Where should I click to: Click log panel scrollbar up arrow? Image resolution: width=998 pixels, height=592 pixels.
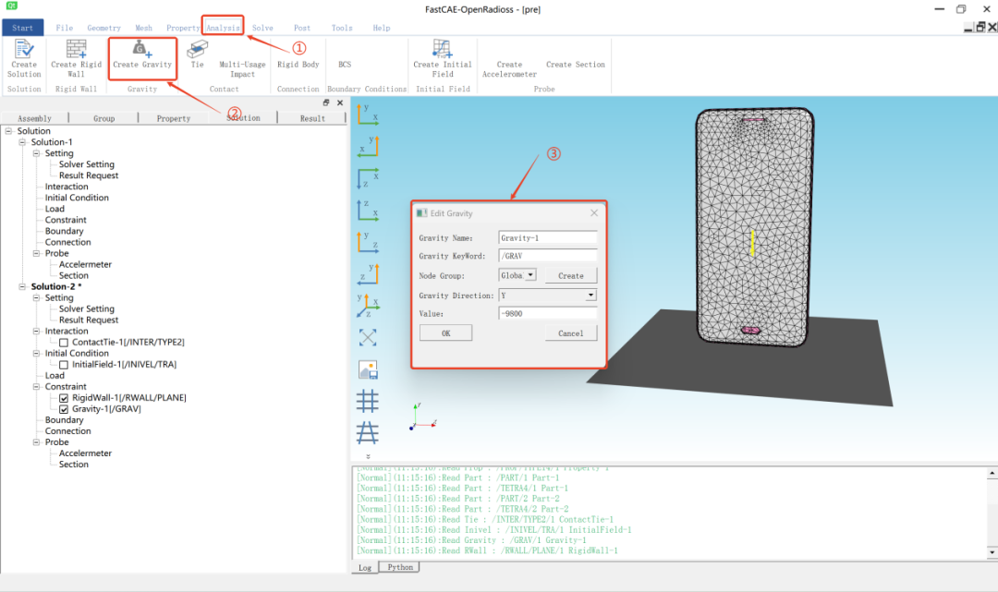992,474
